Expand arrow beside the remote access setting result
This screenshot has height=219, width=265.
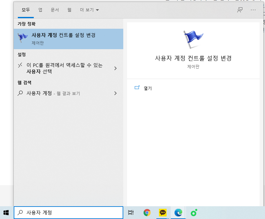click(115, 68)
